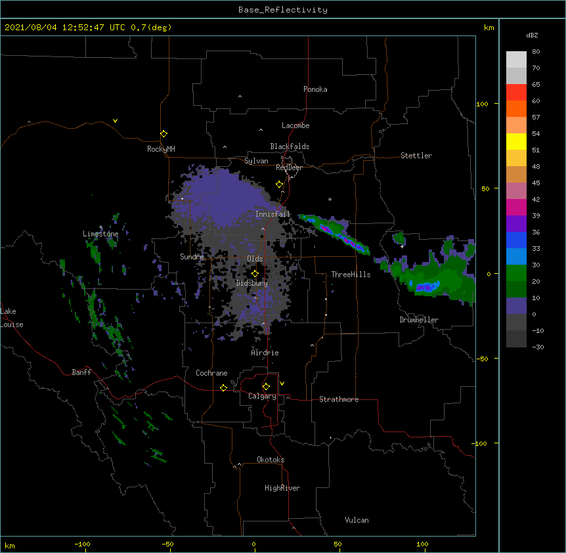This screenshot has width=566, height=553.
Task: Pick the bright green 20–30 dBZ legend swatch
Action: [516, 273]
